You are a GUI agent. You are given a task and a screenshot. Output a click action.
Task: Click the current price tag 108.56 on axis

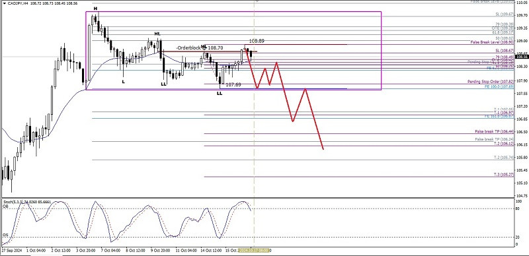pyautogui.click(x=522, y=57)
